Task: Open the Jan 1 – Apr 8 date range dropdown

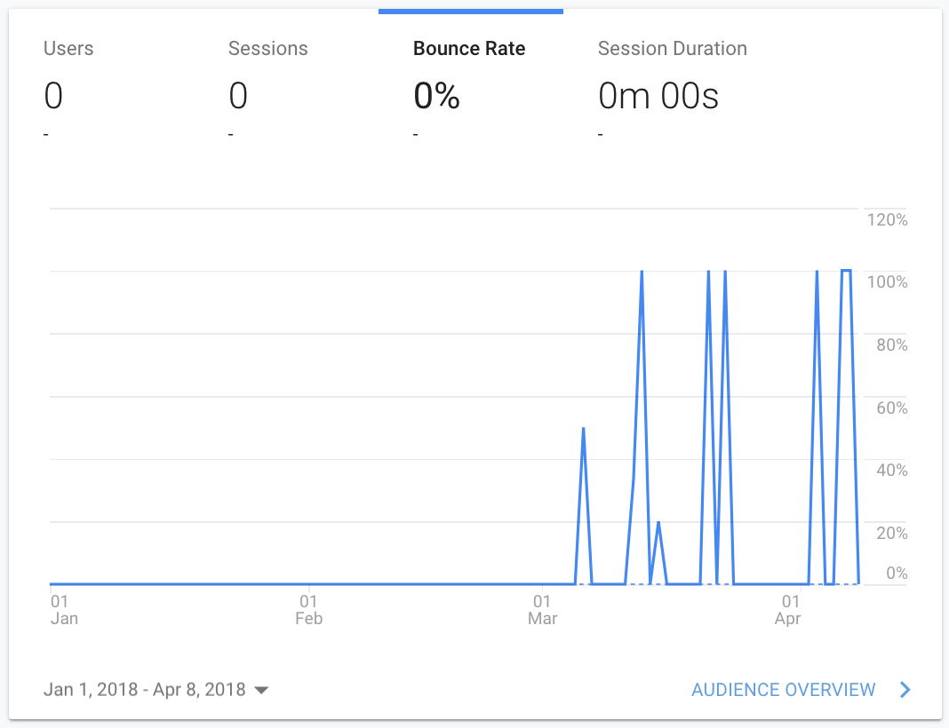Action: (156, 690)
